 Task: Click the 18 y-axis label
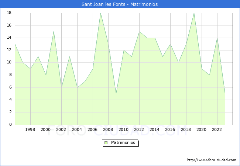[x=10, y=13]
